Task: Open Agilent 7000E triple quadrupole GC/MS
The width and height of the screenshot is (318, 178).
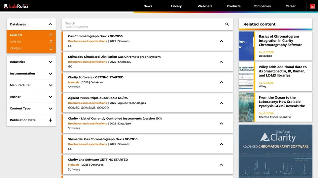Action: tap(98, 98)
